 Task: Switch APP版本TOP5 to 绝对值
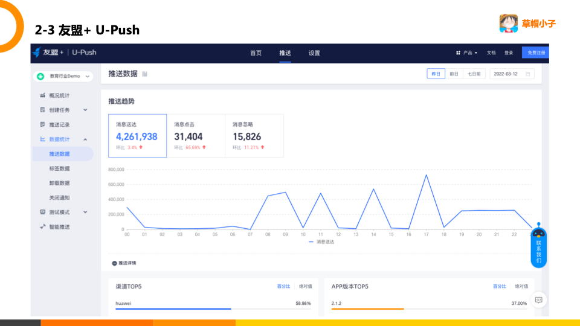pos(521,286)
